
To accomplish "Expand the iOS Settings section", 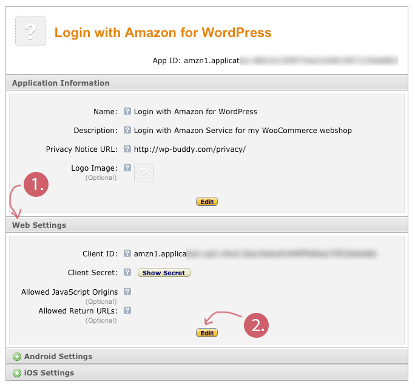I will (x=49, y=373).
